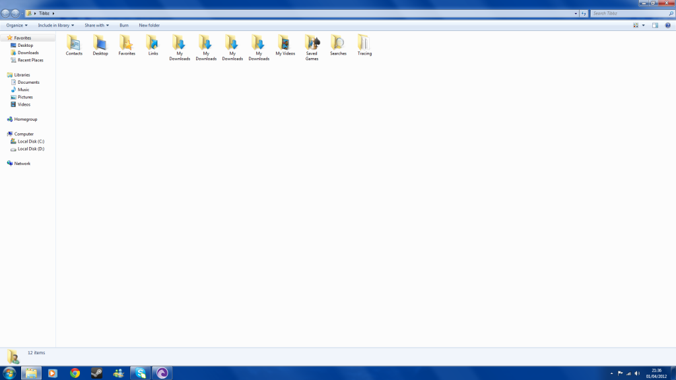Open the volume speaker tray icon
Viewport: 676px width, 380px height.
pos(637,373)
